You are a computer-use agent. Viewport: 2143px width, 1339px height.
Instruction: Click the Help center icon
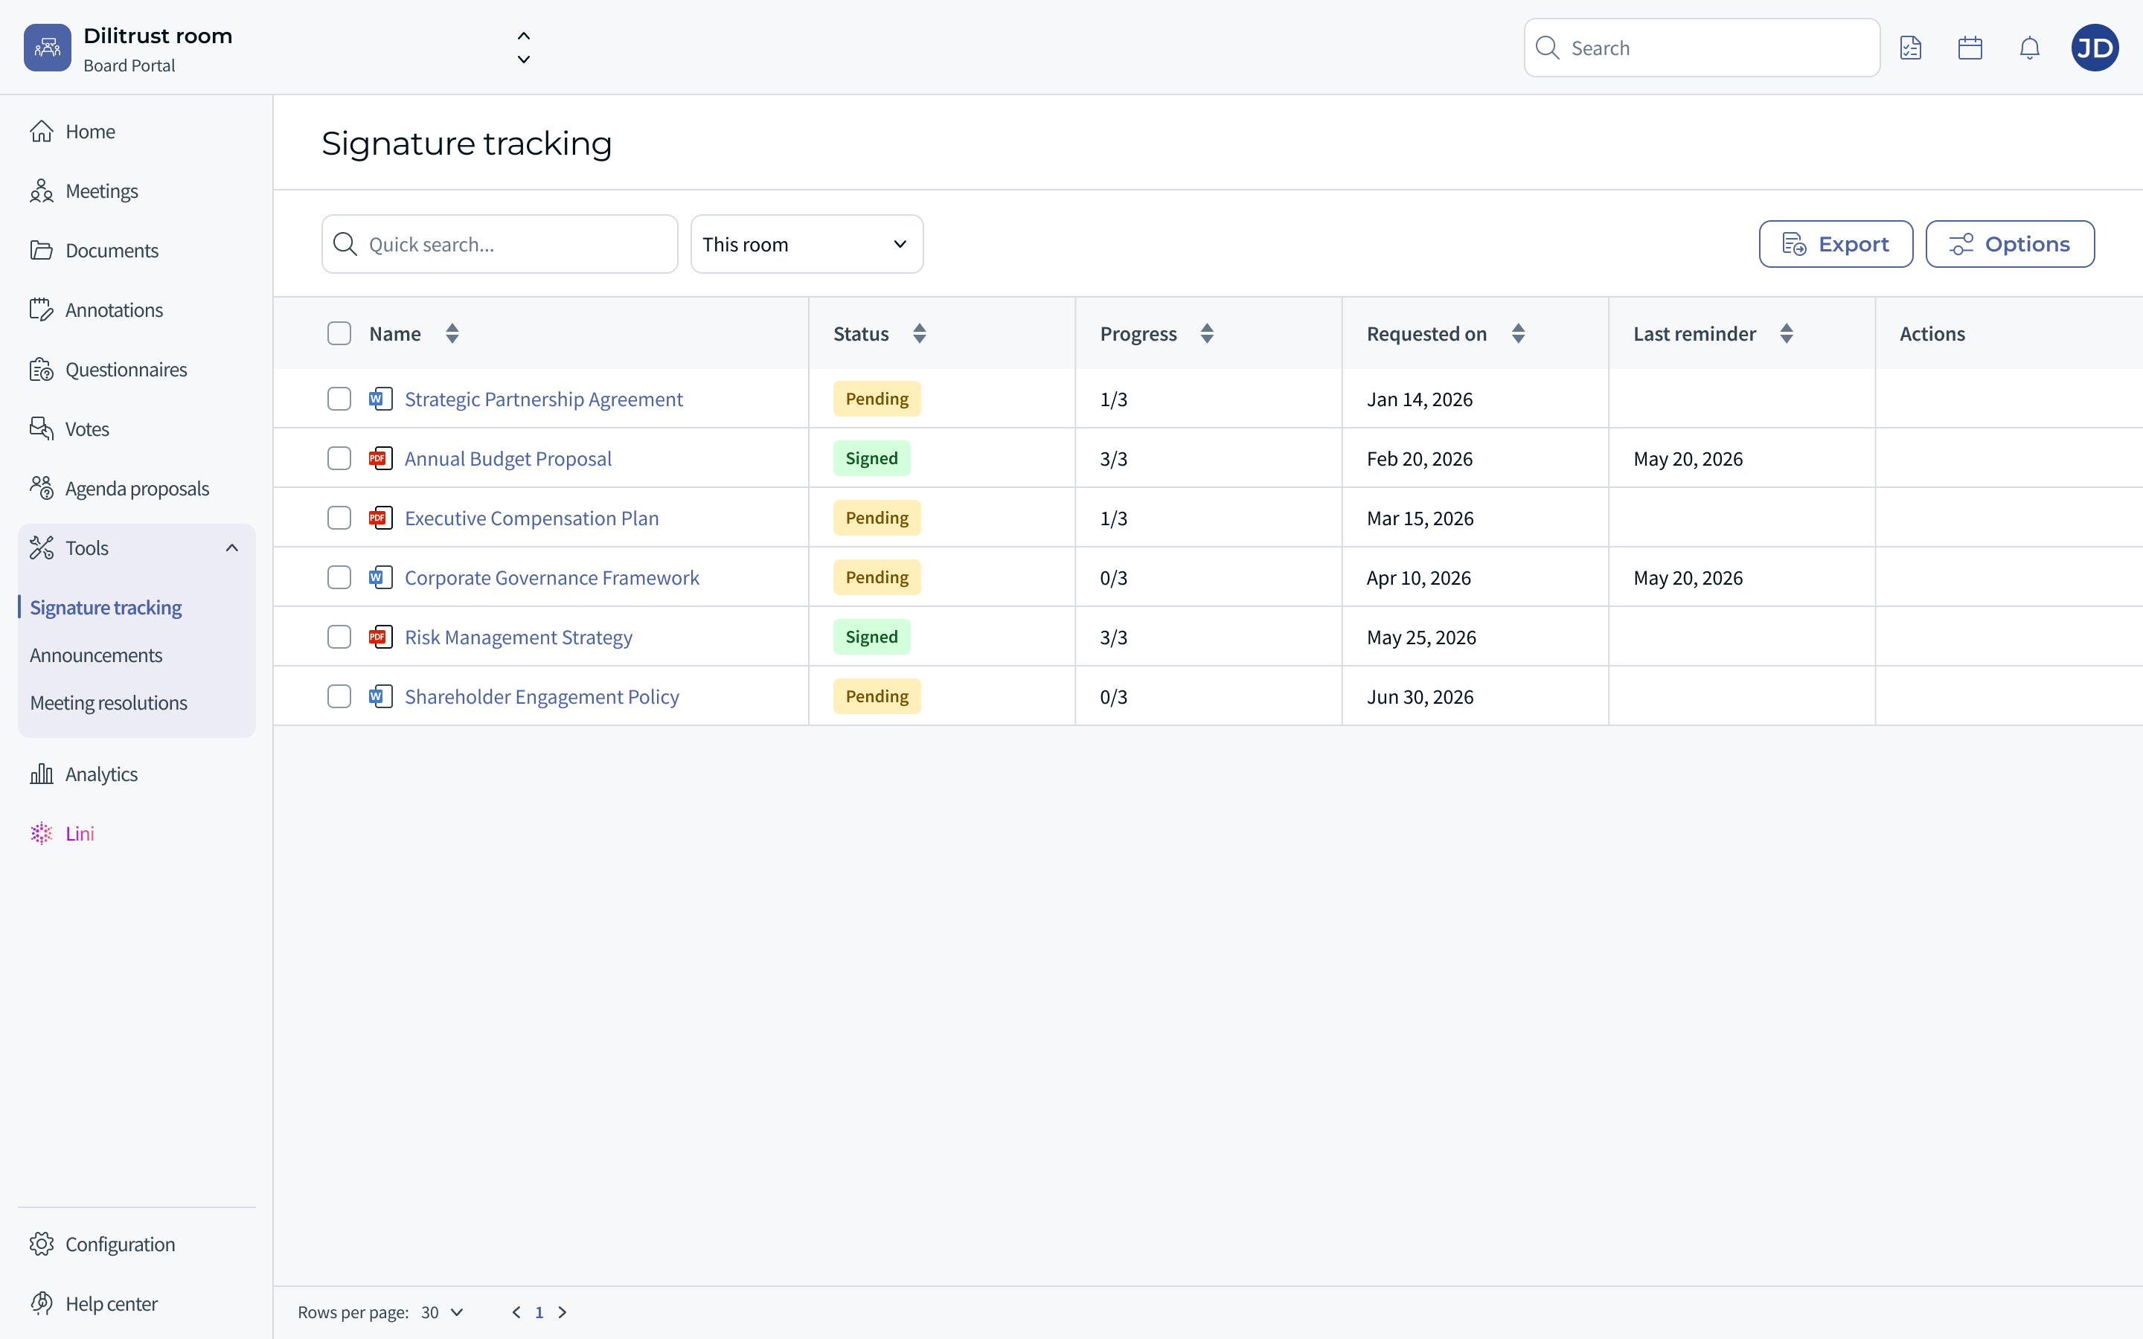click(42, 1303)
